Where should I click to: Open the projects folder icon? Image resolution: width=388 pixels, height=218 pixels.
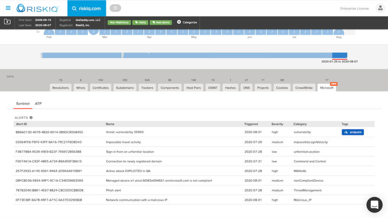point(7,22)
